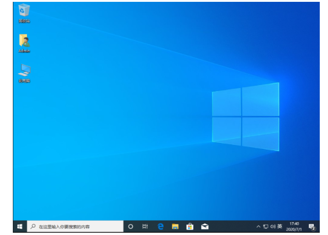
Task: Open Task View on the taskbar
Action: (145, 226)
